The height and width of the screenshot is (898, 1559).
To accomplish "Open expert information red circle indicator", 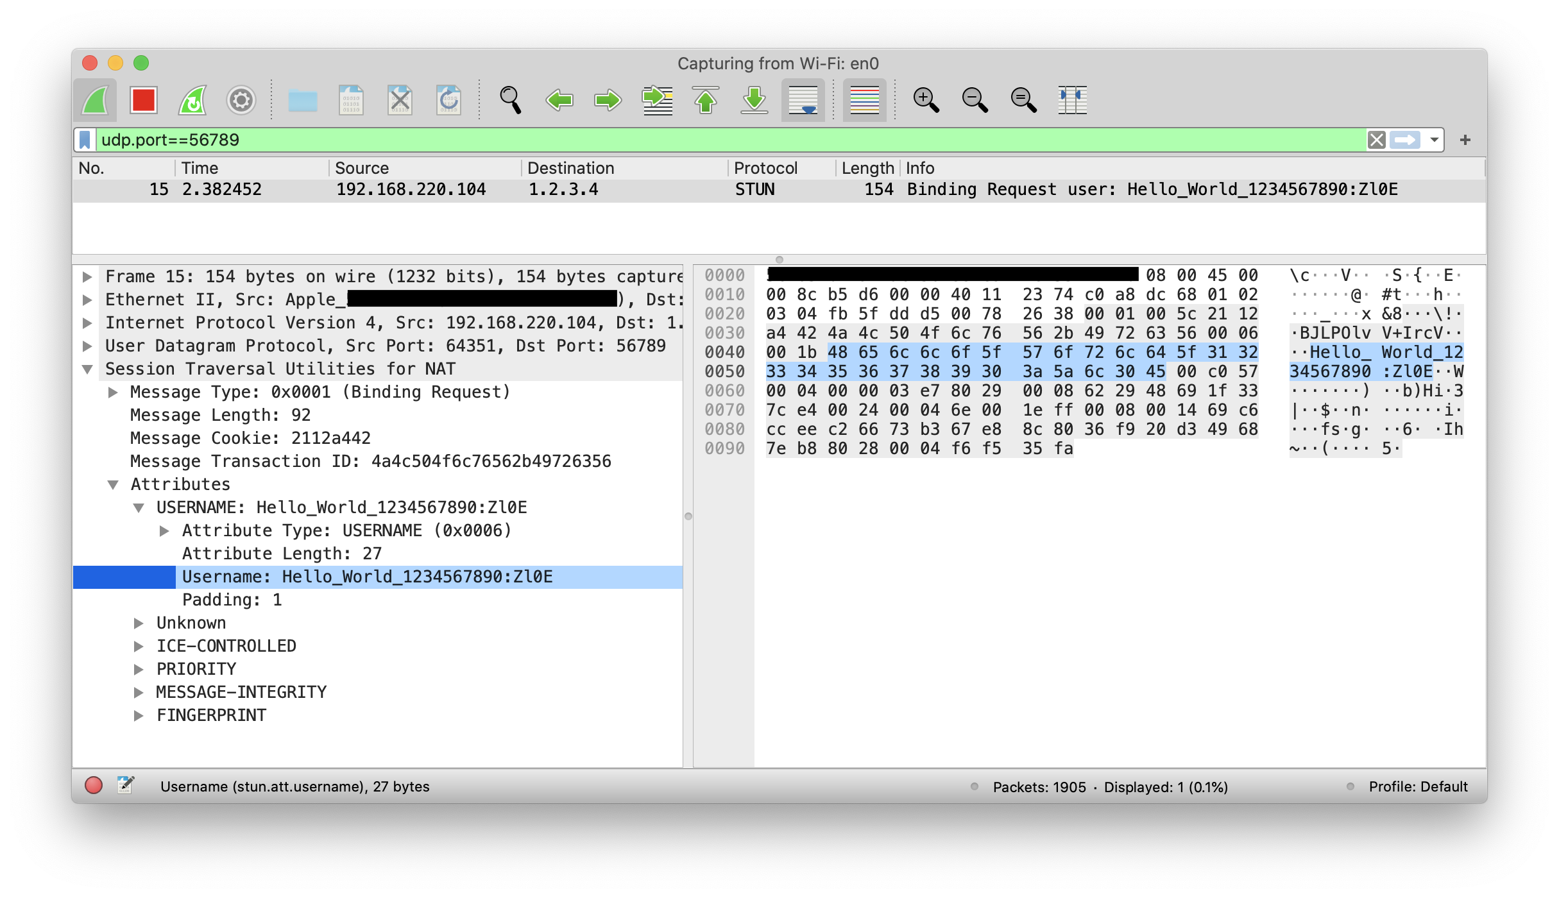I will [94, 786].
